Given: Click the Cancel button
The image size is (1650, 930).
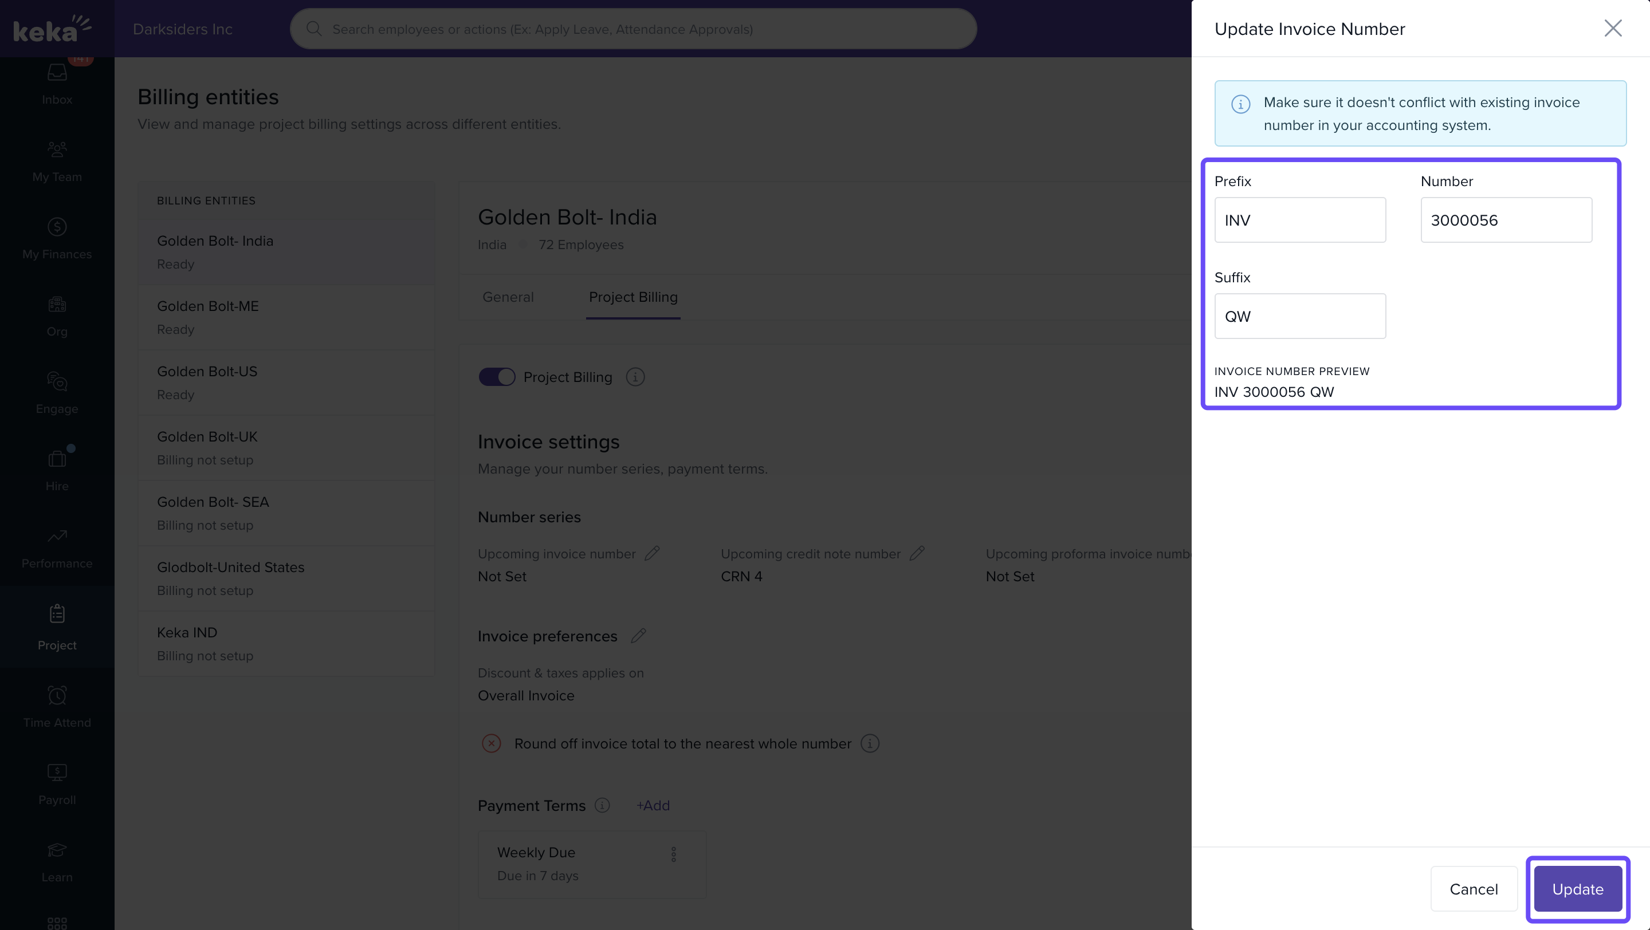Looking at the screenshot, I should pyautogui.click(x=1473, y=888).
